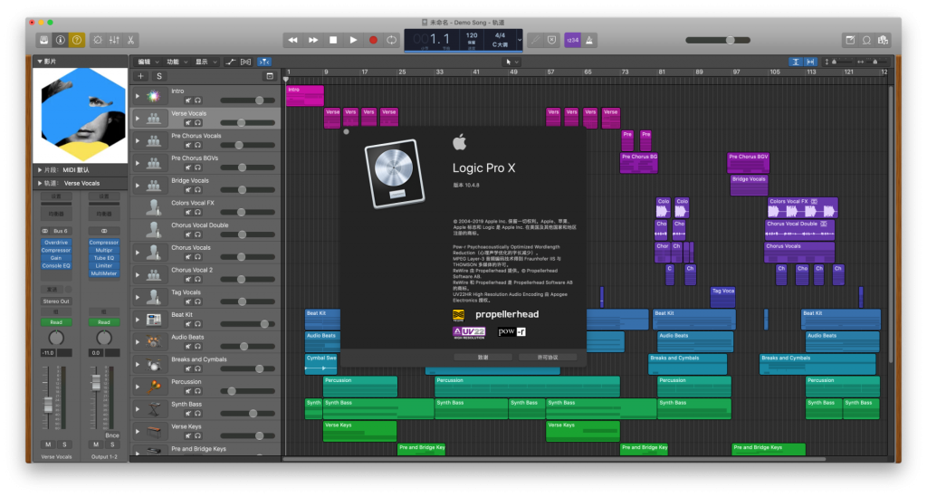Click the red Record button
The height and width of the screenshot is (497, 927).
click(x=373, y=40)
